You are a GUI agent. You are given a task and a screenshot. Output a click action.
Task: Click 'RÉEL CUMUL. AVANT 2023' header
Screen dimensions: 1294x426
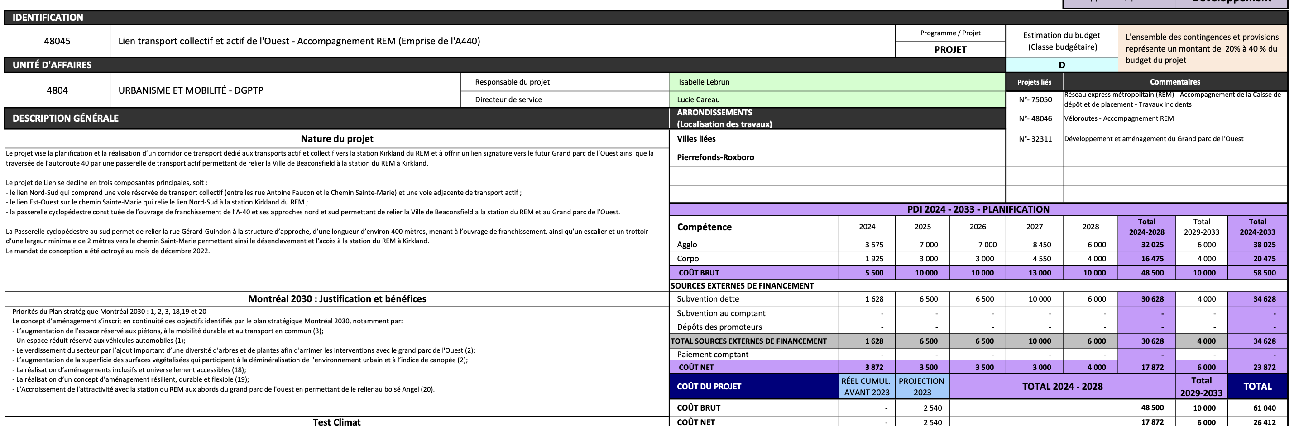[867, 386]
